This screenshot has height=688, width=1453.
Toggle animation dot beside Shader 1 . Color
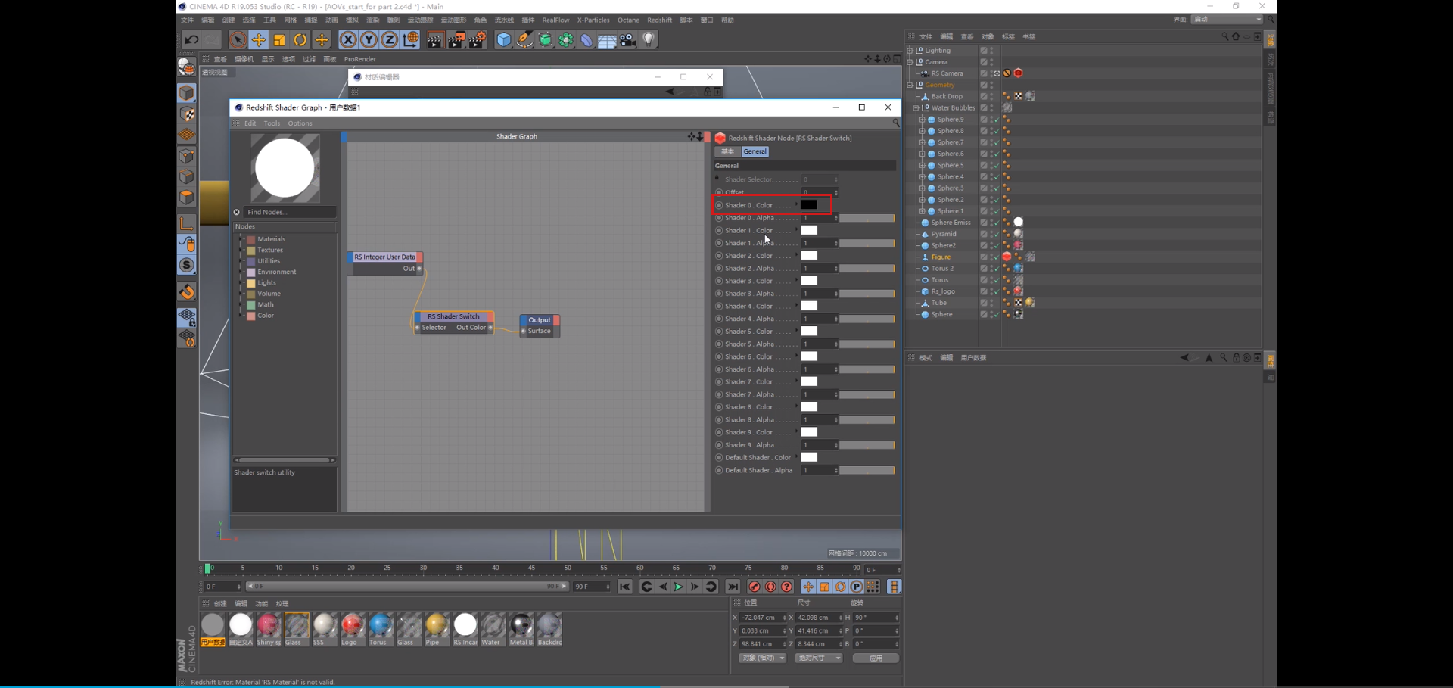(x=720, y=230)
